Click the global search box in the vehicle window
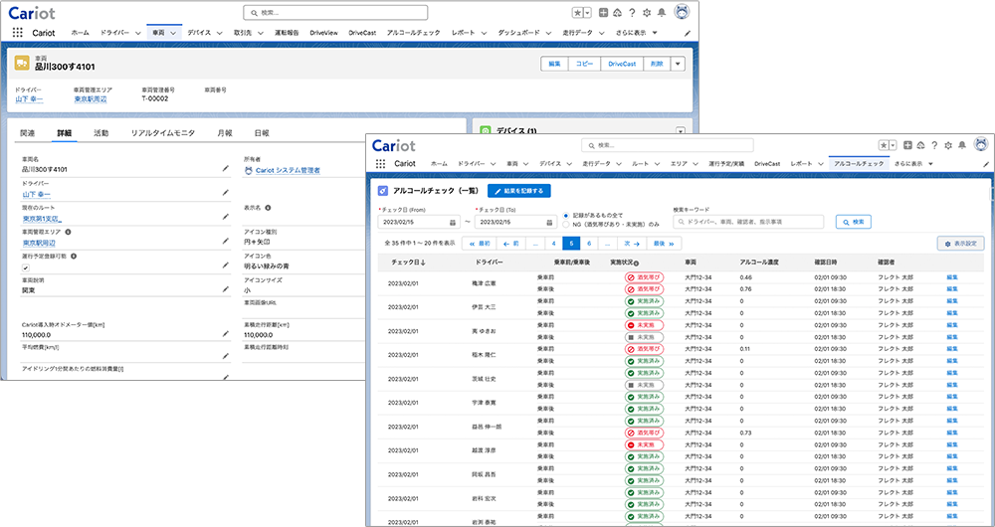Image resolution: width=995 pixels, height=527 pixels. 335,13
